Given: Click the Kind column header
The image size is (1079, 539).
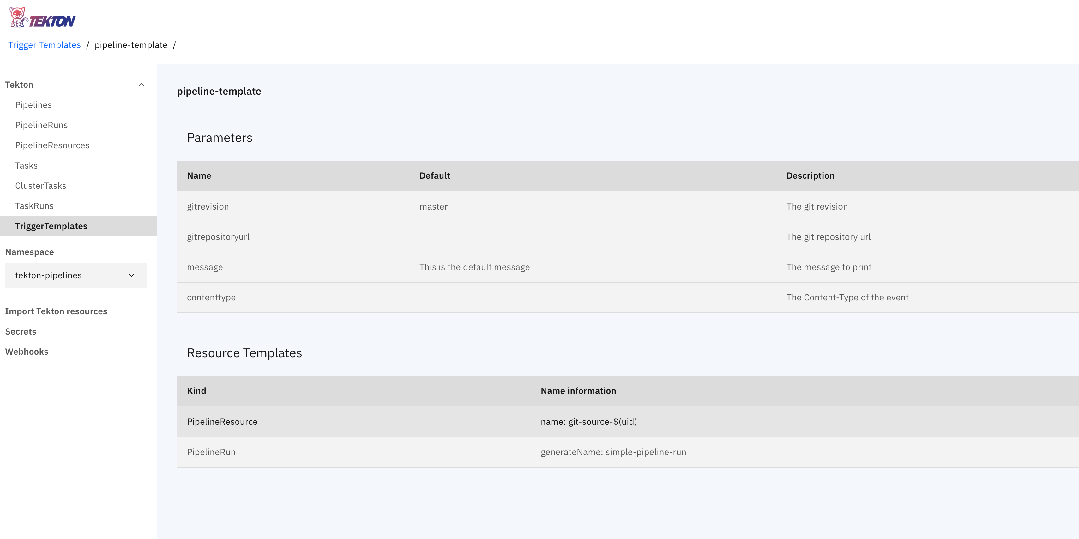Looking at the screenshot, I should 196,391.
